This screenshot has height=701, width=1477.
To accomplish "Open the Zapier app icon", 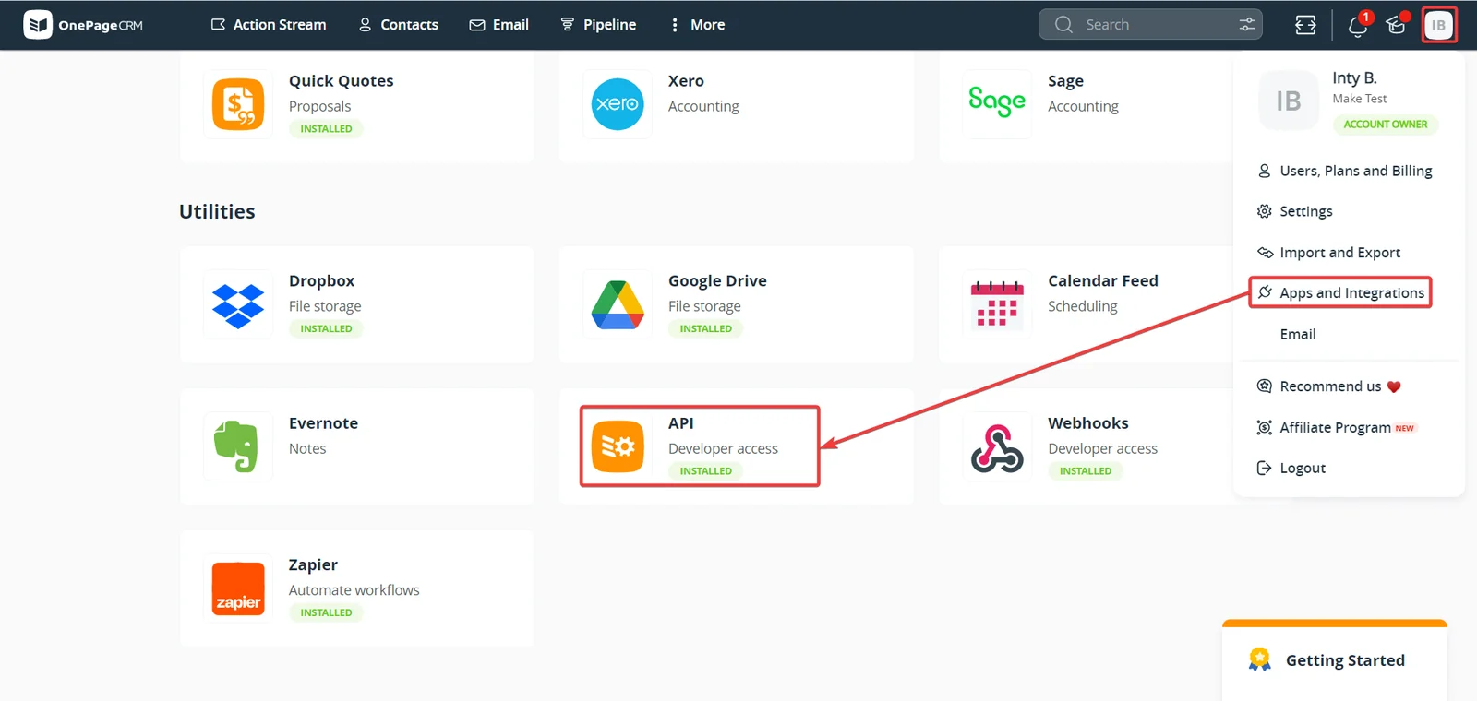I will (238, 588).
